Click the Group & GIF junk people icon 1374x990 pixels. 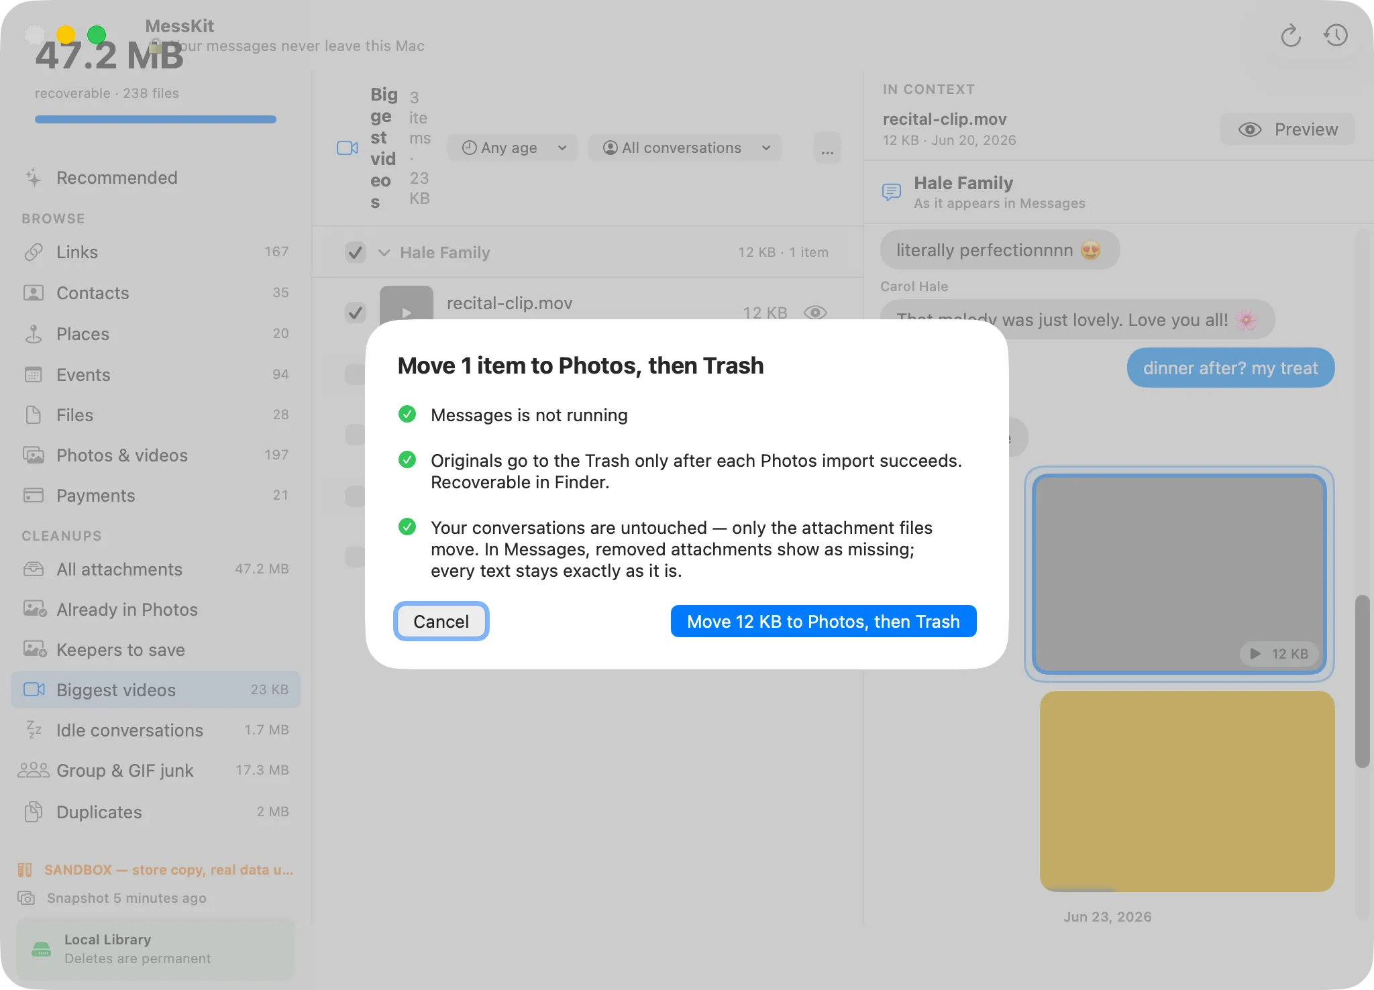(x=34, y=770)
